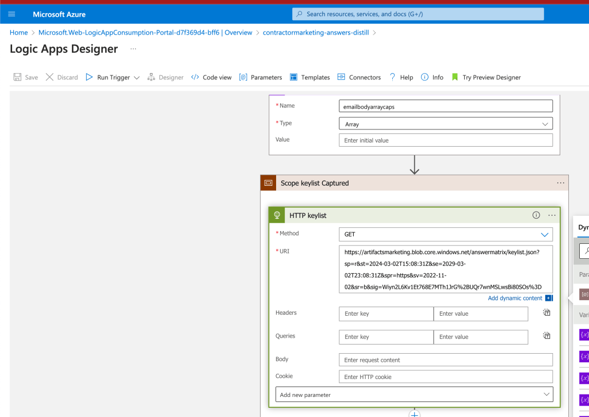Viewport: 589px width, 417px height.
Task: Click Try Preview Designer
Action: 486,78
